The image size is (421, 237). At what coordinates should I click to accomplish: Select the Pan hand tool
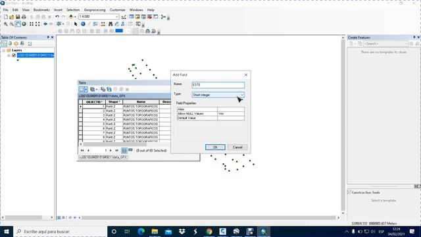click(18, 24)
